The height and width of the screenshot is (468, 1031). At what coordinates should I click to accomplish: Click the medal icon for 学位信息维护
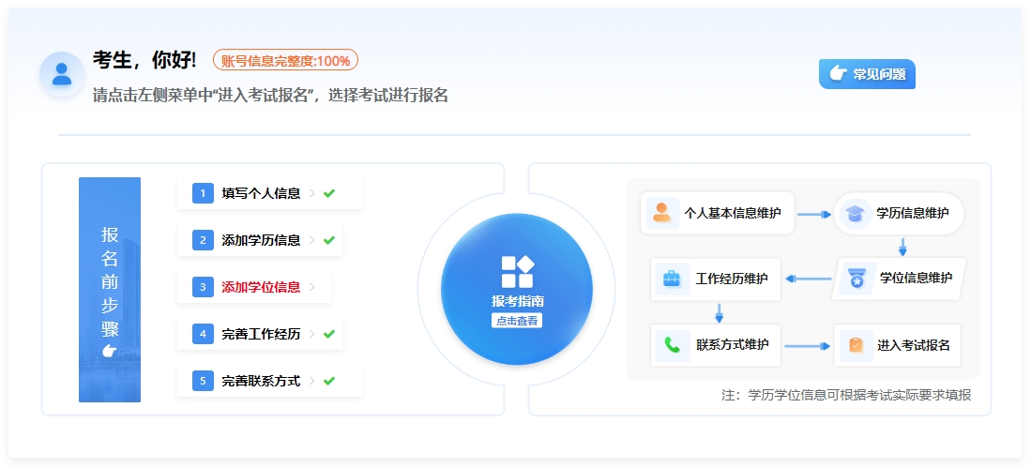click(856, 279)
